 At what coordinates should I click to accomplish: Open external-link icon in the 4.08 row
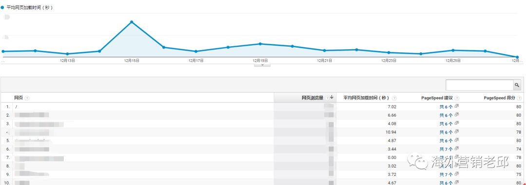(456, 123)
